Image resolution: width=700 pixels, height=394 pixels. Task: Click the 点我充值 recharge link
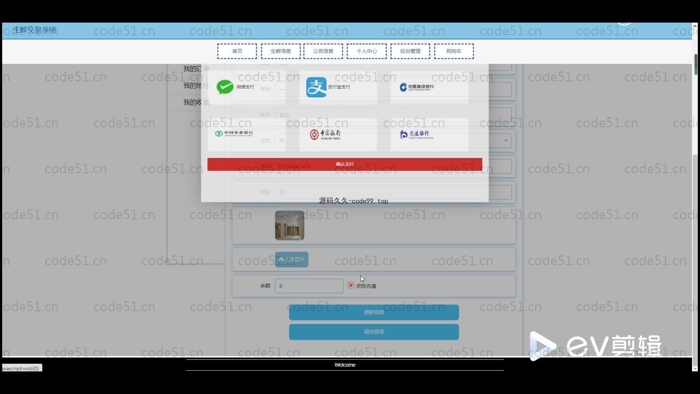pyautogui.click(x=366, y=286)
